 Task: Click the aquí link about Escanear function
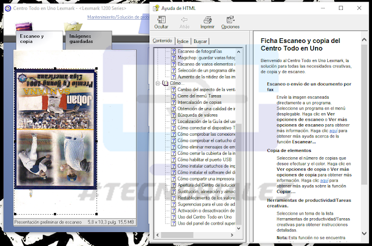pyautogui.click(x=333, y=131)
